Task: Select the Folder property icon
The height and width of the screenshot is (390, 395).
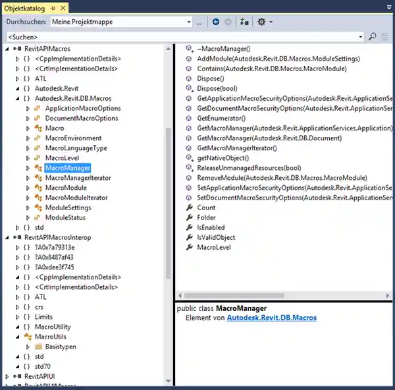Action: [190, 217]
